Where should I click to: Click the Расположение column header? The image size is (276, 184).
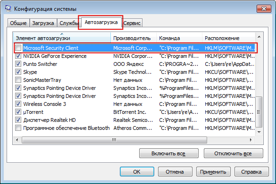pos(228,38)
